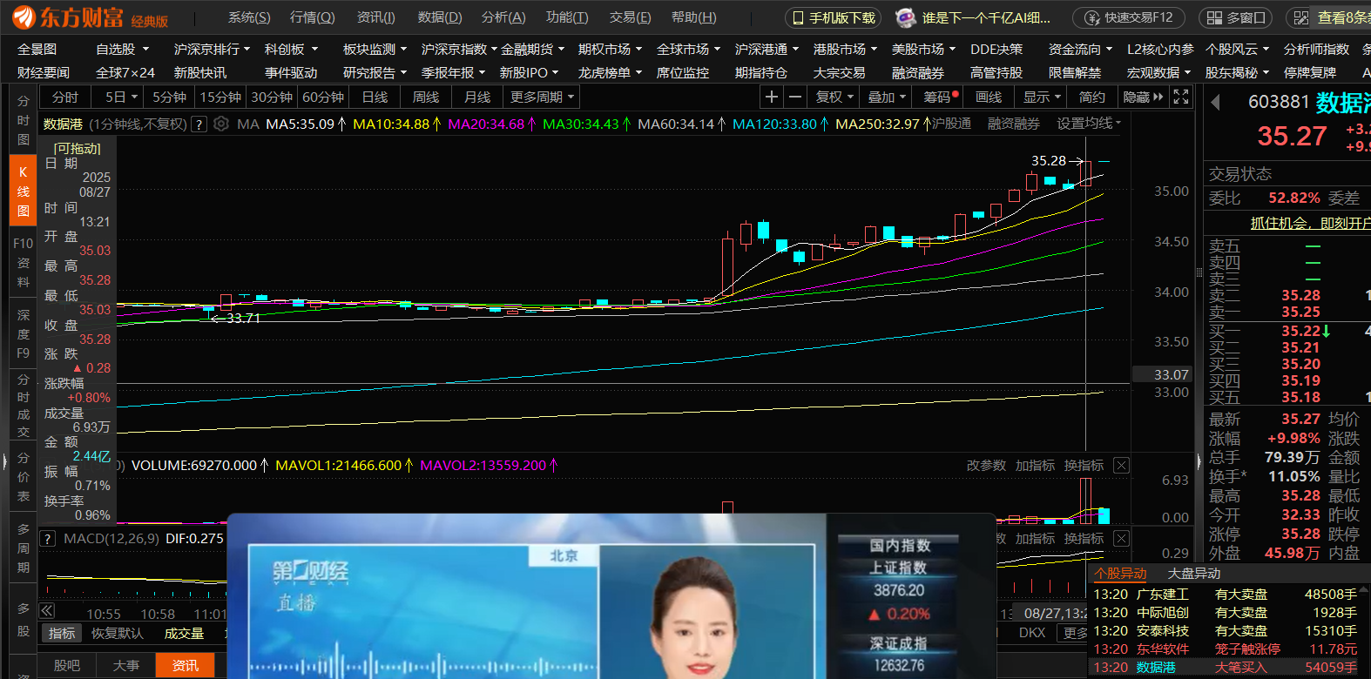Click the Eastmoney logo icon
This screenshot has height=679, width=1371.
pos(24,17)
